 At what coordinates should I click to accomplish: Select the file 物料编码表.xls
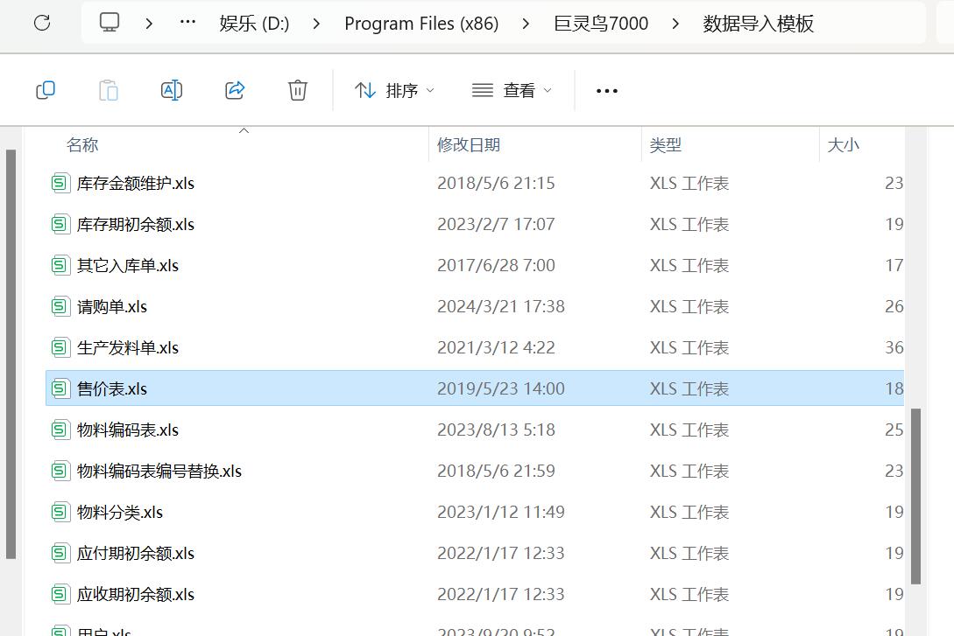tap(128, 430)
